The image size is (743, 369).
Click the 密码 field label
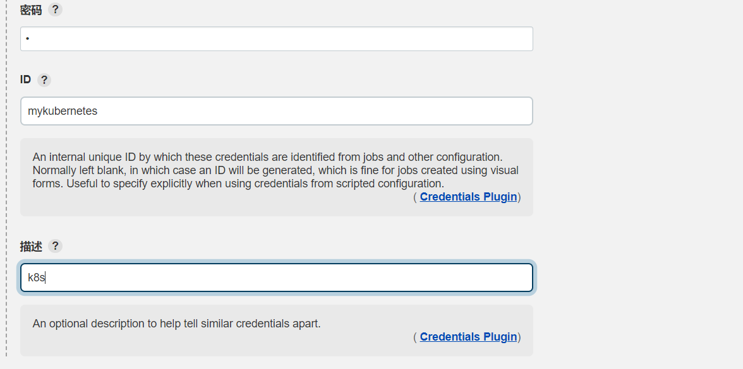coord(31,10)
